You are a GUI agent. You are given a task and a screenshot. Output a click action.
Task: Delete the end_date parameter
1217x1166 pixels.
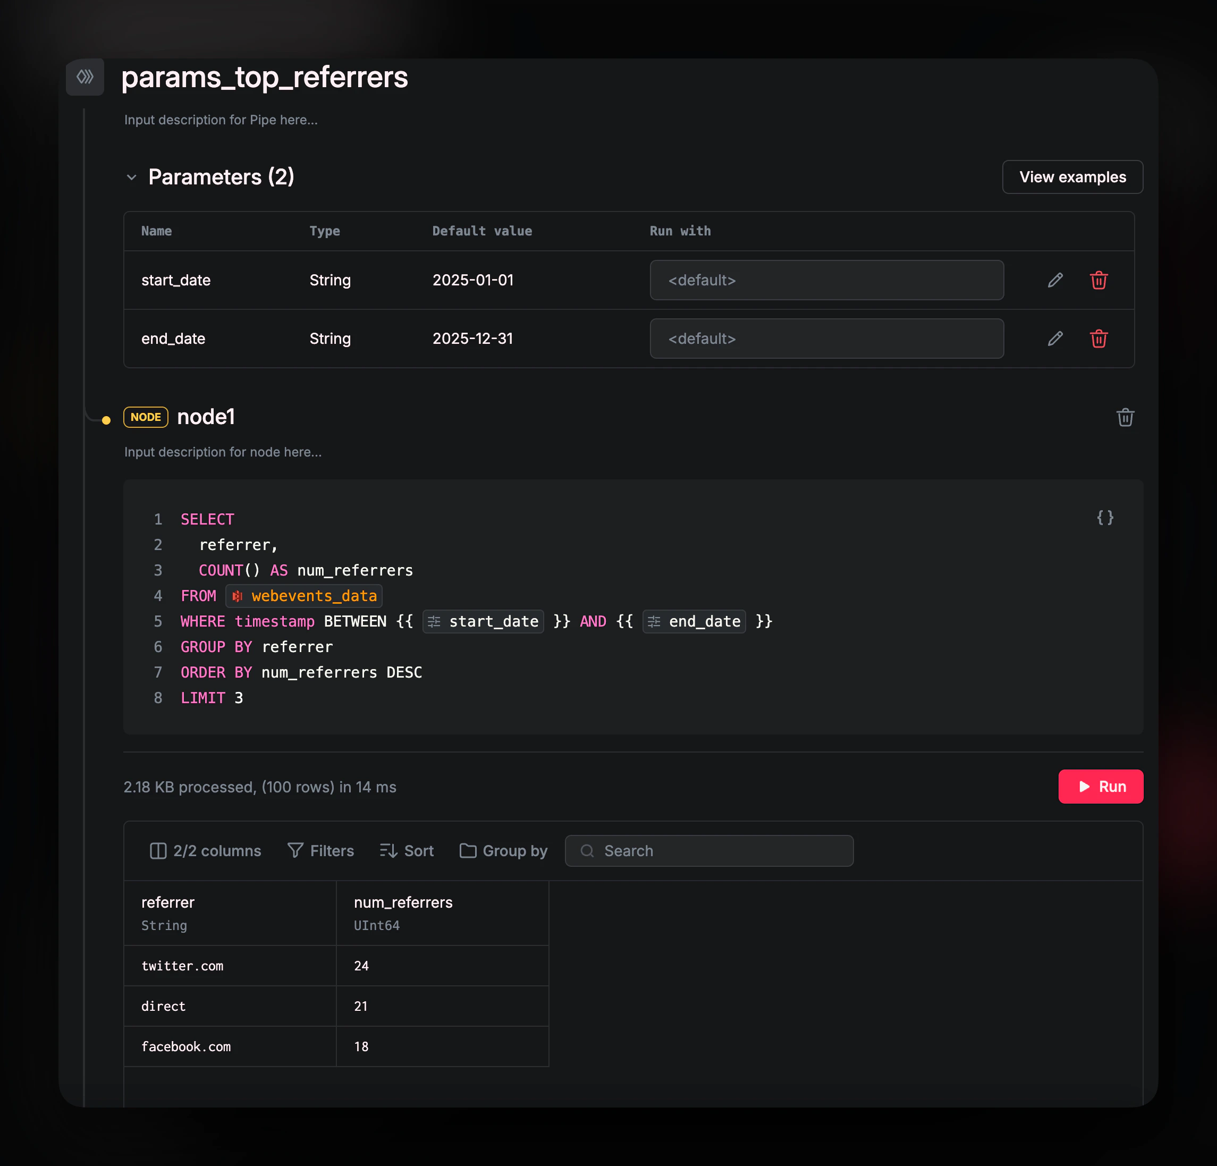(1098, 339)
